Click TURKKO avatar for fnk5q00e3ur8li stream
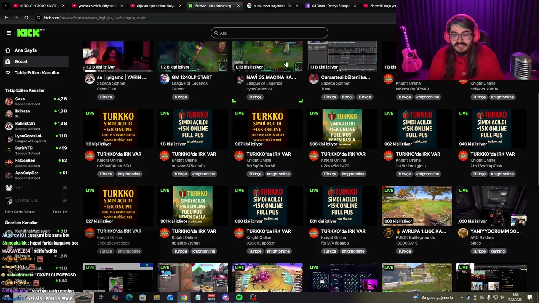Screen dimensions: 539x303 (x=239, y=156)
